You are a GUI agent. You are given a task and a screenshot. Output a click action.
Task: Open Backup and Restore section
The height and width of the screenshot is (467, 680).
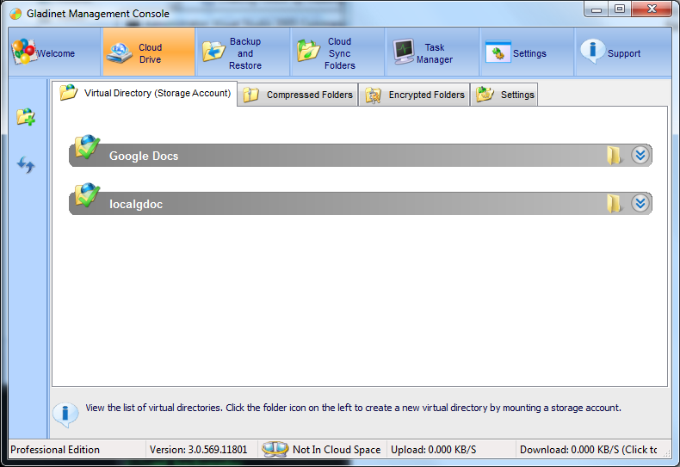pos(244,52)
